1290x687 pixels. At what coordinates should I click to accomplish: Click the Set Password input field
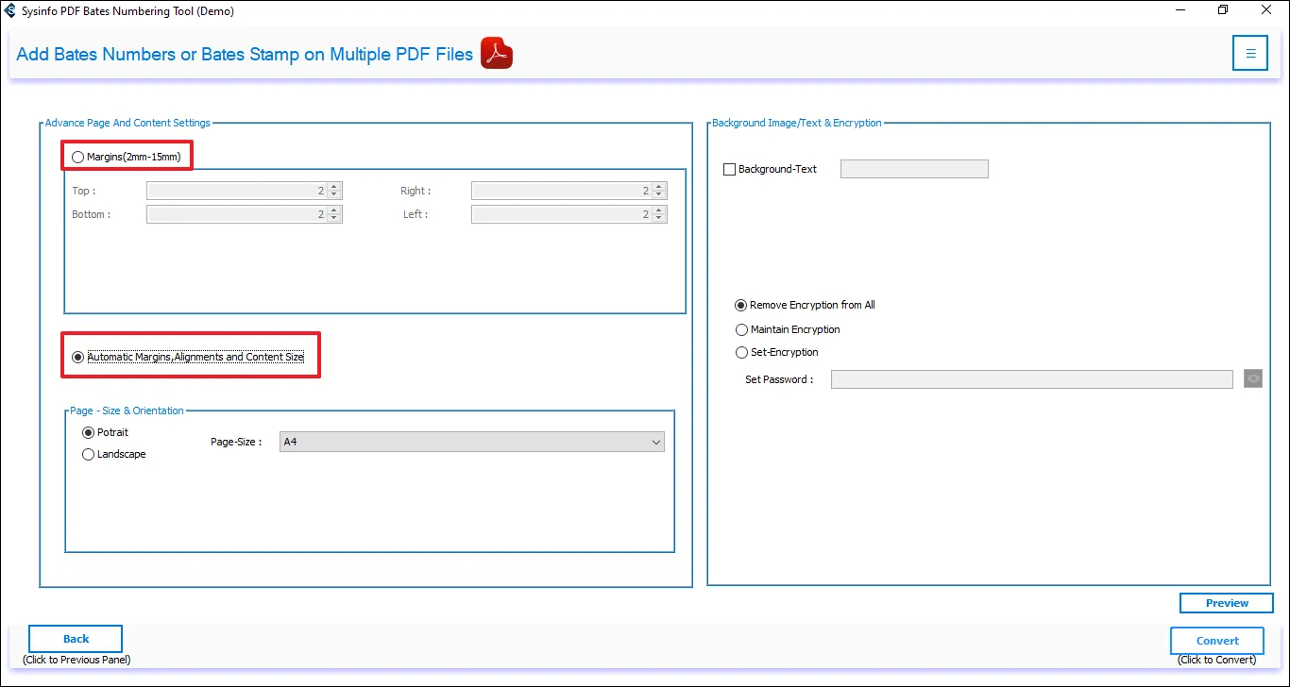(x=1032, y=379)
